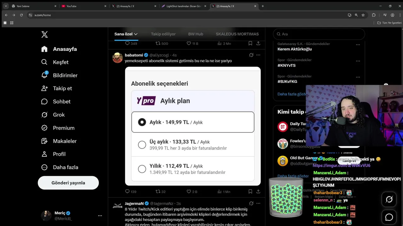Click Daha fazla göster under trends
This screenshot has width=403, height=226.
coord(292,94)
